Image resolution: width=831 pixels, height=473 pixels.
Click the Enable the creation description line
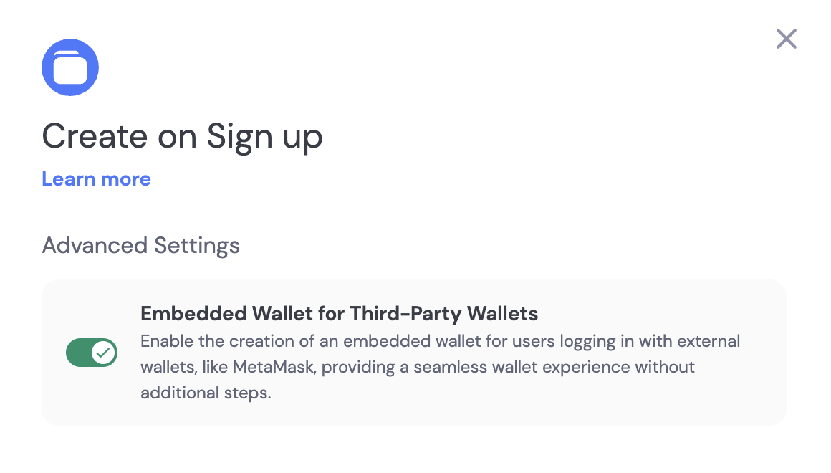[x=440, y=342]
